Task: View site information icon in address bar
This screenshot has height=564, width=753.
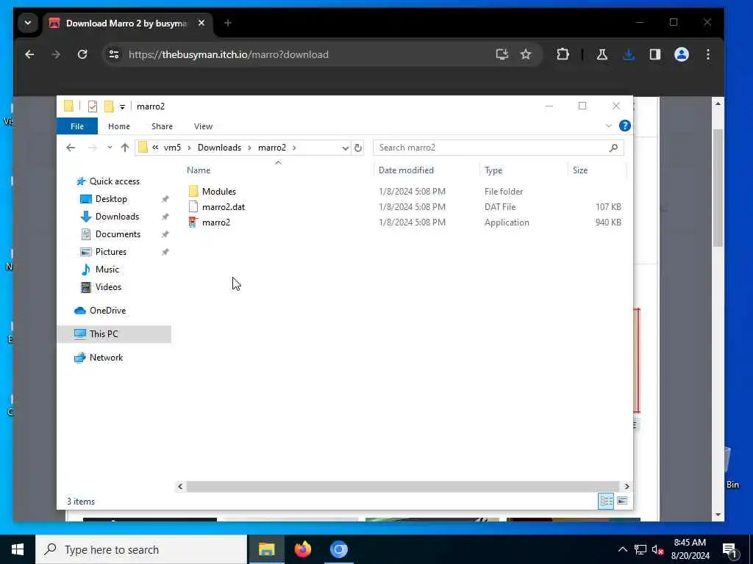Action: [x=114, y=54]
